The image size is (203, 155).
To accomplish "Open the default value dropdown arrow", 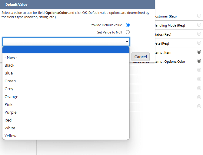I will click(127, 42).
